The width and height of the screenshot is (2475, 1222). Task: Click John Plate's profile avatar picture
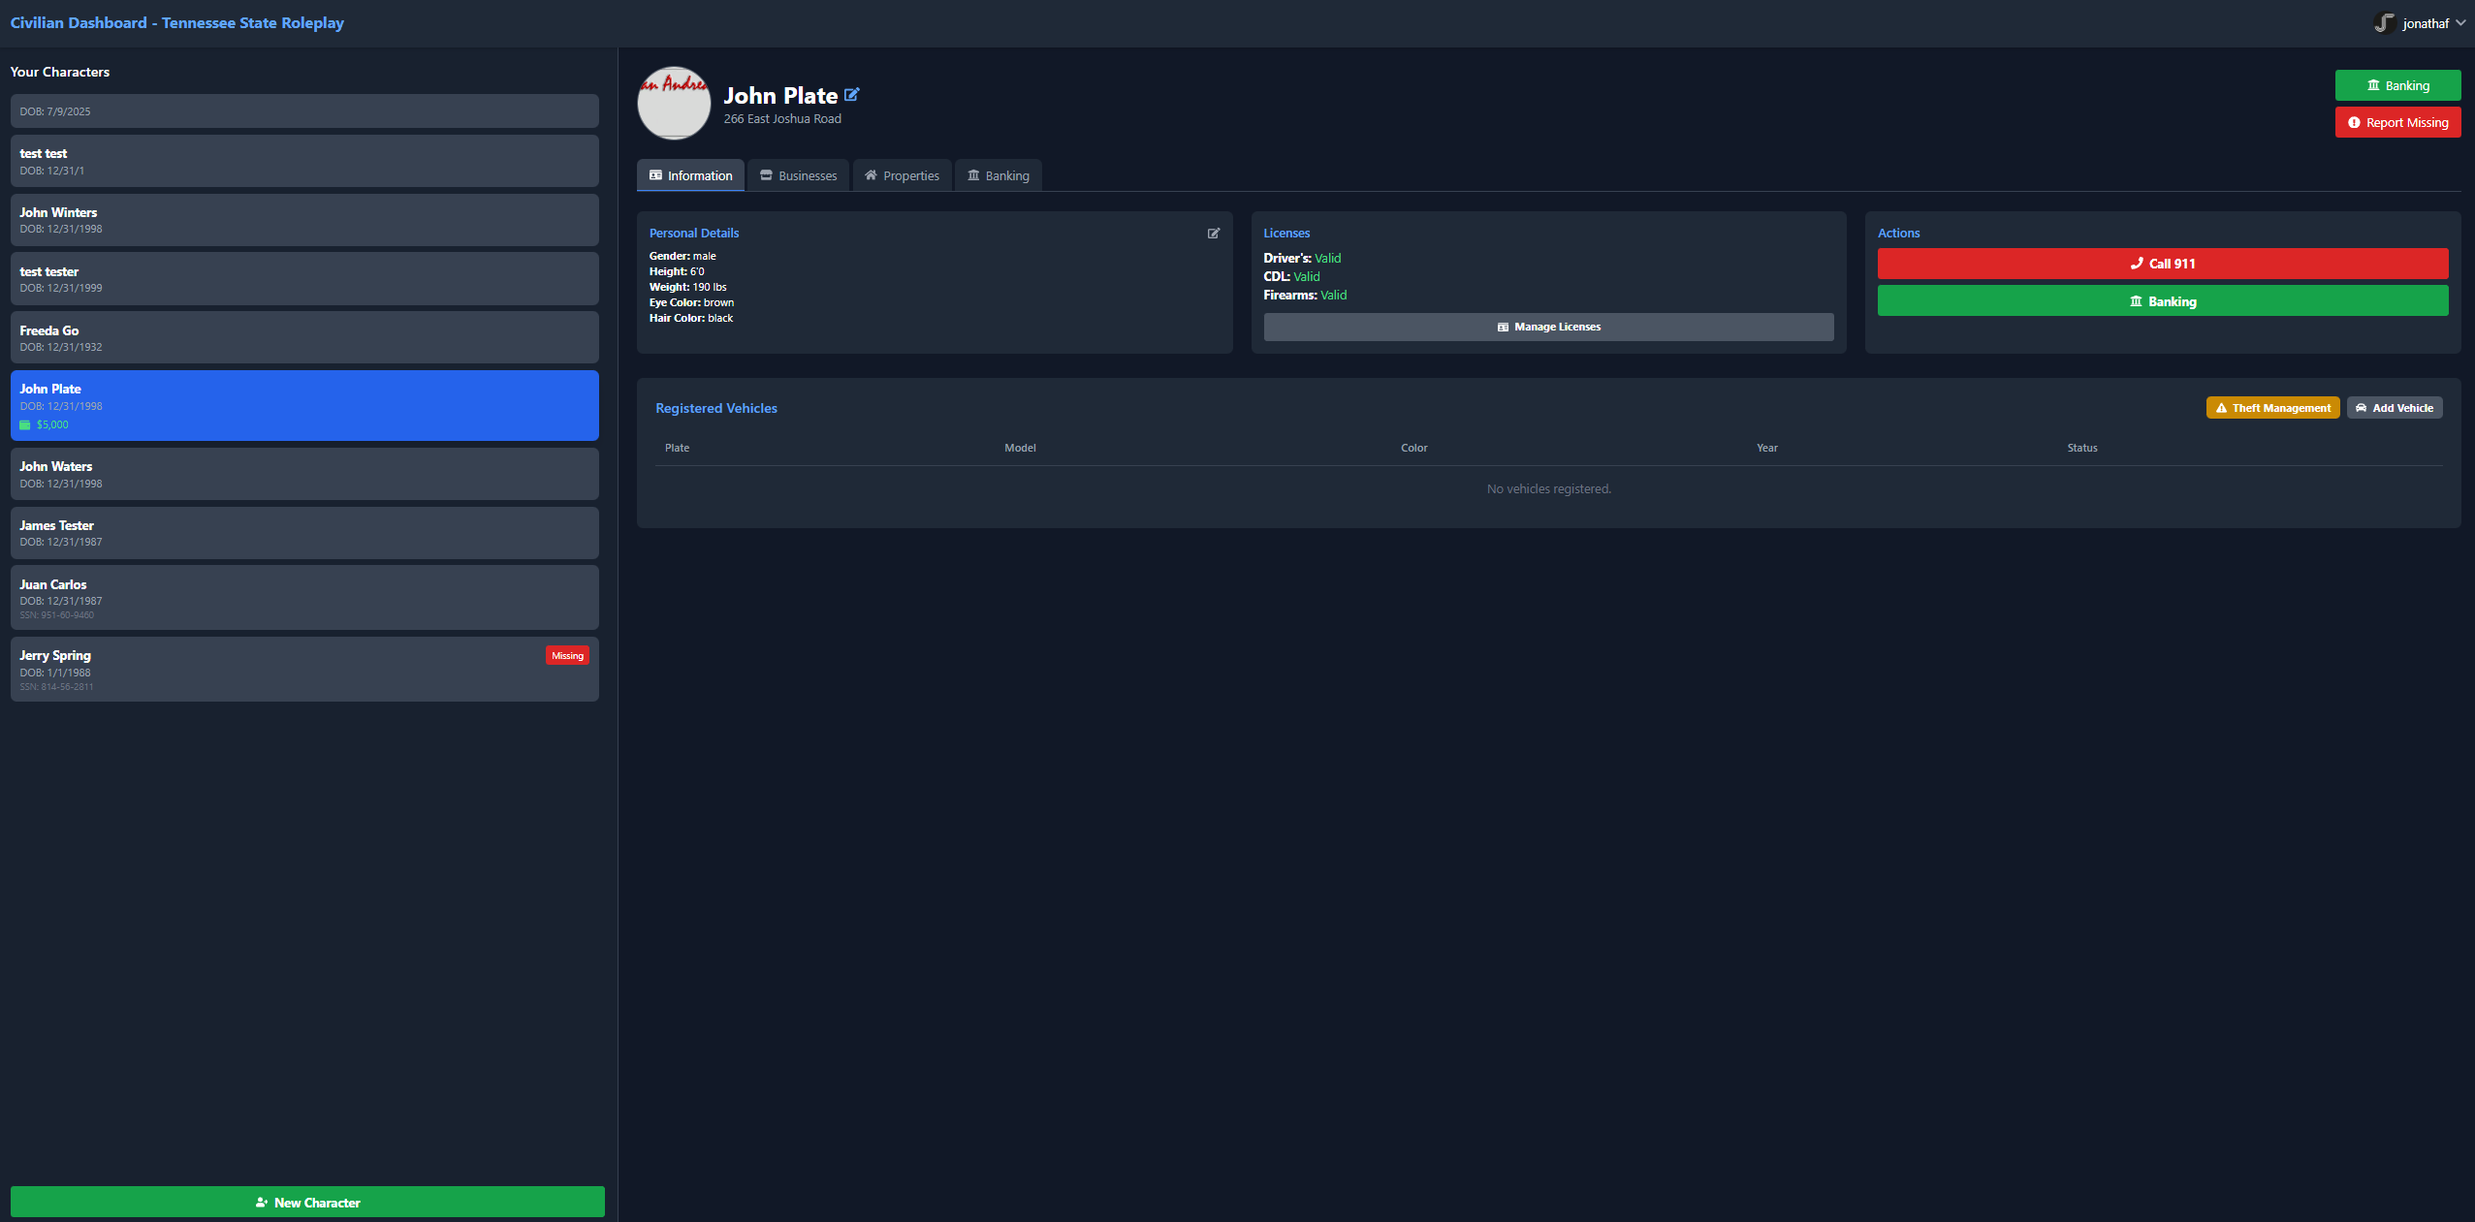(674, 103)
